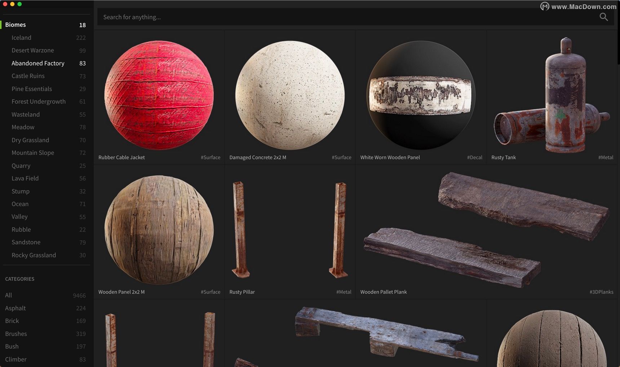Open the Lava Field biome
This screenshot has width=620, height=367.
click(45, 179)
